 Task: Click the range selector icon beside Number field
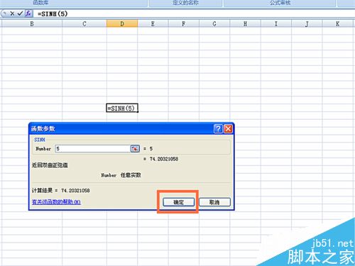point(135,148)
